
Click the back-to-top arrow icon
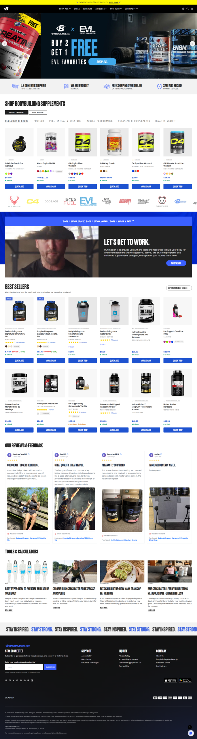190,727
